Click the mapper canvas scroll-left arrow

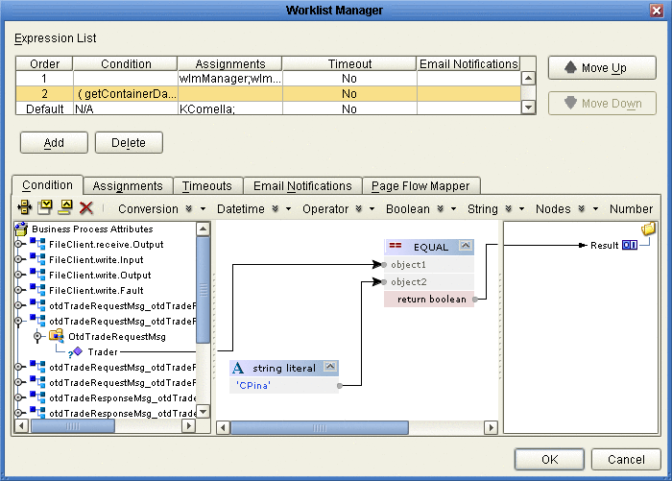223,427
